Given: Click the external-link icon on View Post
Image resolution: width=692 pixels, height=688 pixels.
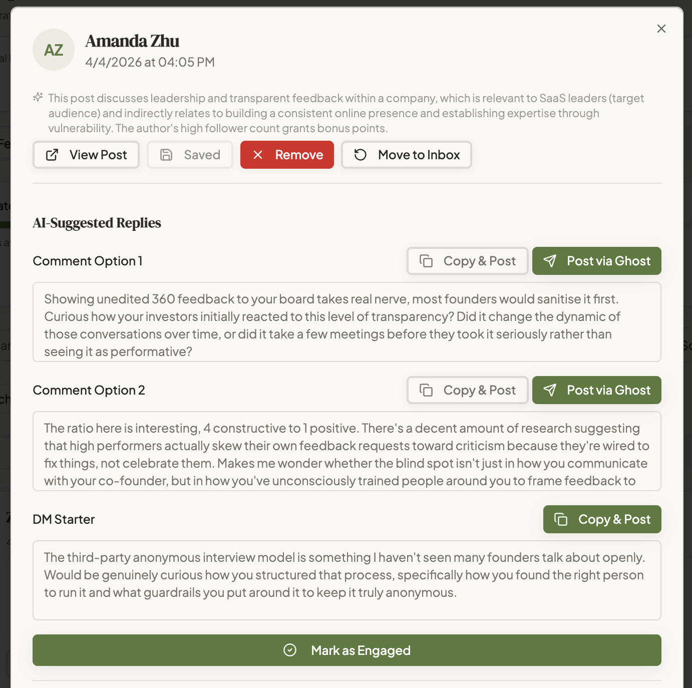Looking at the screenshot, I should (52, 155).
